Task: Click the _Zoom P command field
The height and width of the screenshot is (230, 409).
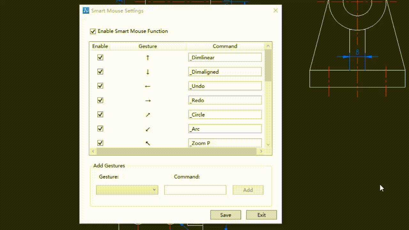Action: [x=225, y=143]
